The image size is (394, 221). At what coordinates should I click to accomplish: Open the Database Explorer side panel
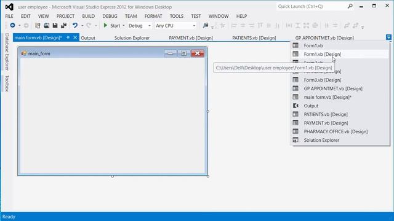(x=7, y=52)
